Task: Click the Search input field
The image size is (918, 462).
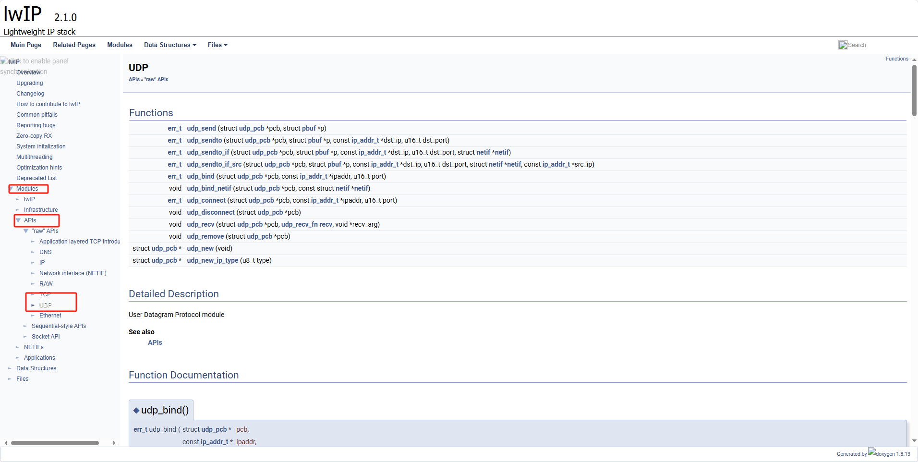Action: [x=874, y=45]
